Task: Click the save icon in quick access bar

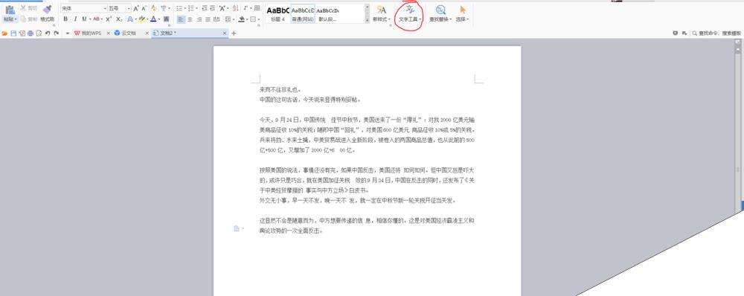Action: 13,33
